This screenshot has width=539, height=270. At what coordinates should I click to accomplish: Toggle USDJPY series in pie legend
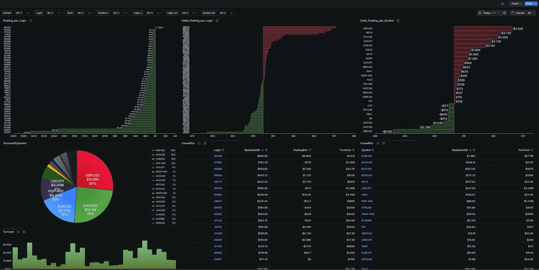(161, 167)
